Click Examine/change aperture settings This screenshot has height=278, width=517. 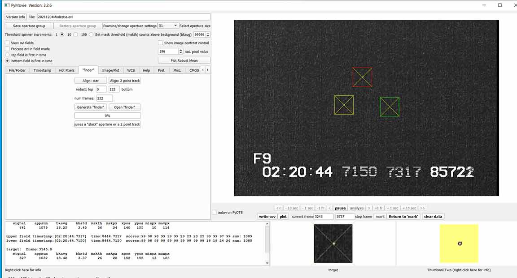pyautogui.click(x=130, y=26)
